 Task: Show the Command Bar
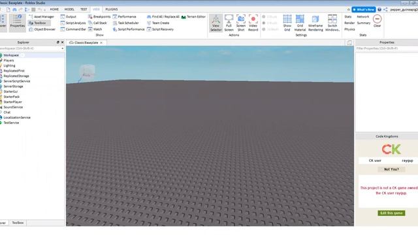coord(73,29)
